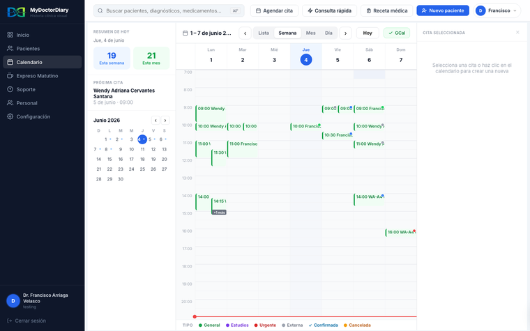Click the Urgente red legend dot

coord(256,325)
